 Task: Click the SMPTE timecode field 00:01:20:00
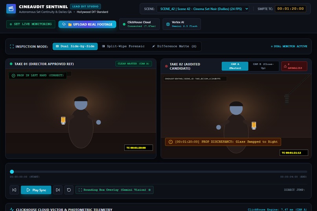click(290, 9)
